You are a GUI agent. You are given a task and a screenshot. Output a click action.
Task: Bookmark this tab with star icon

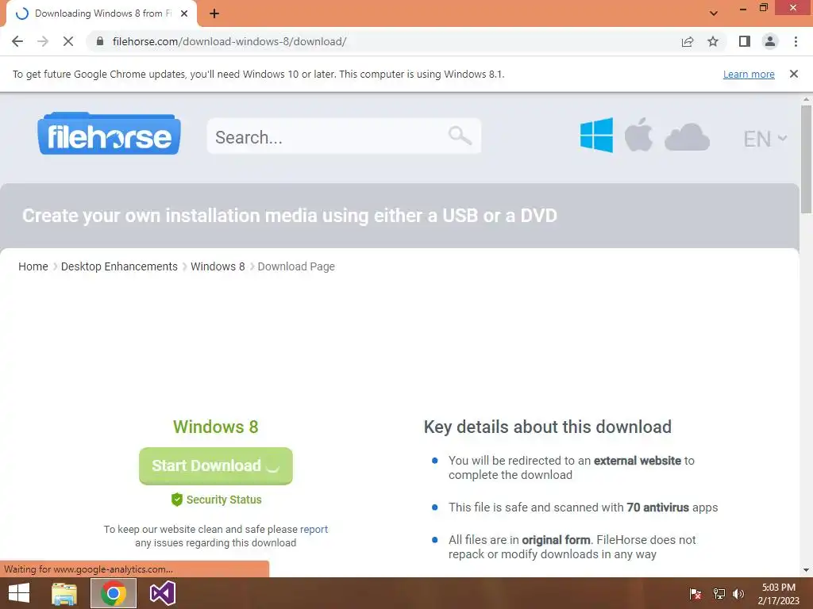[x=713, y=41]
